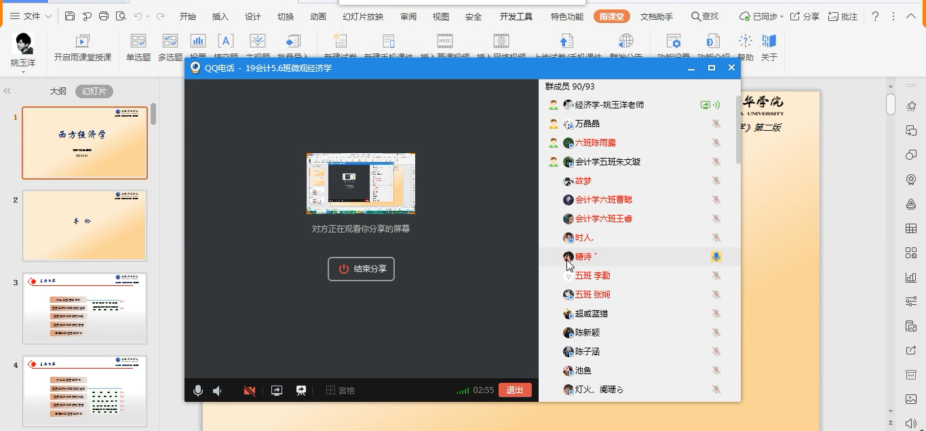Click the save icon in quick toolbar

70,16
